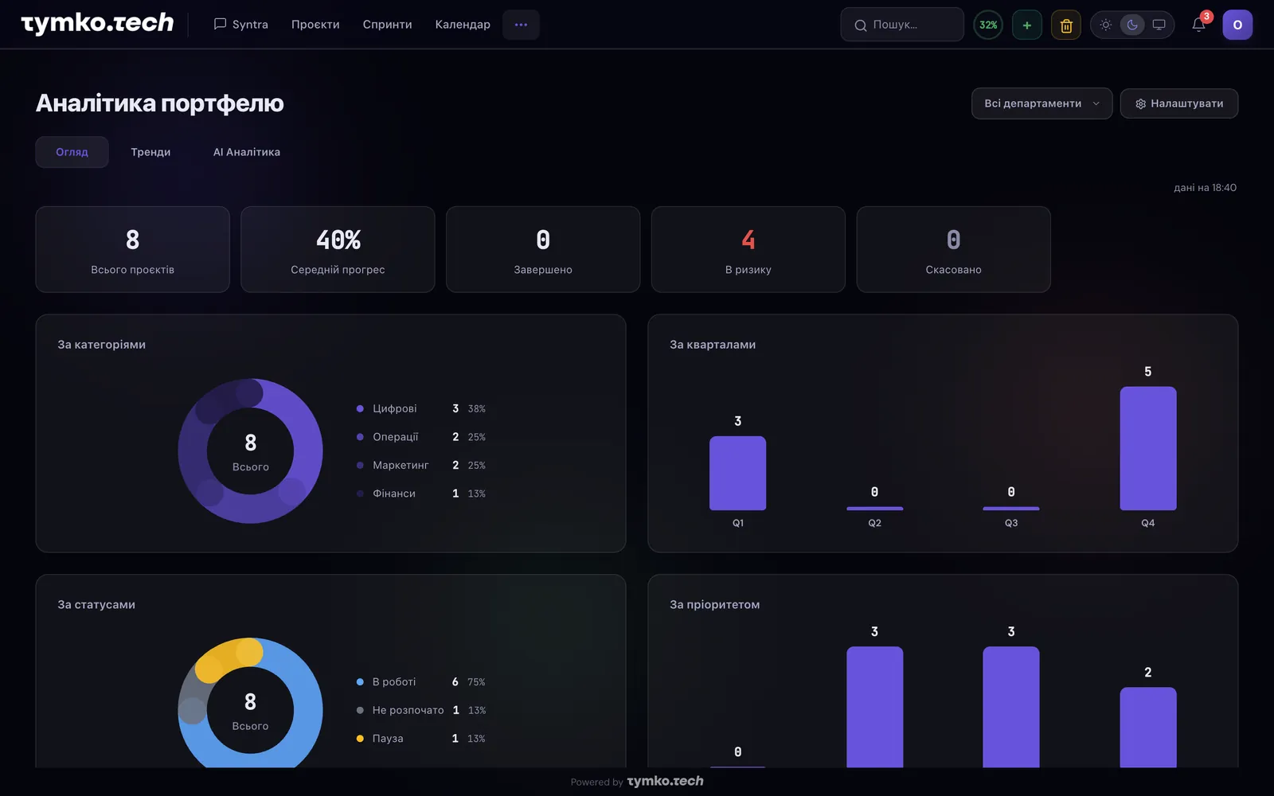Viewport: 1274px width, 796px height.
Task: Open the Проєкти menu item
Action: coord(315,25)
